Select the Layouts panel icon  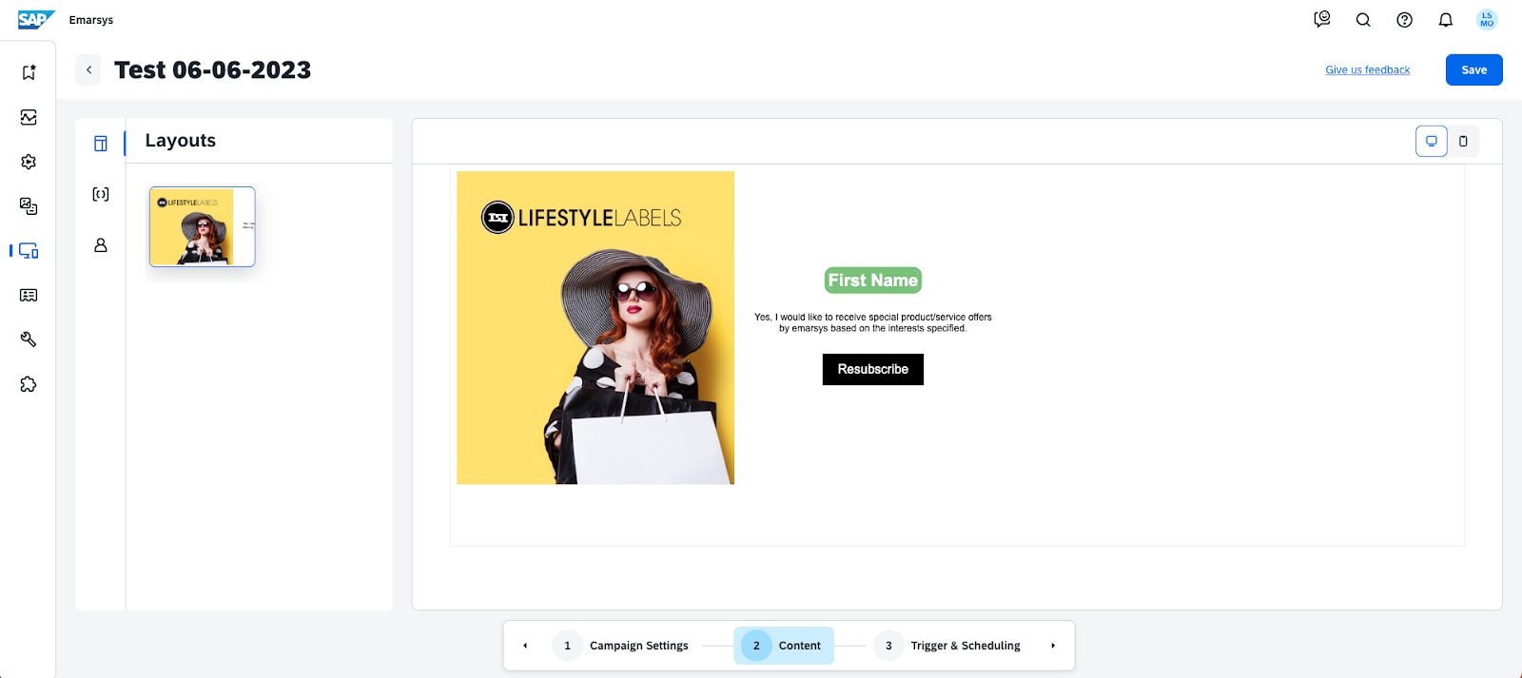tap(101, 144)
